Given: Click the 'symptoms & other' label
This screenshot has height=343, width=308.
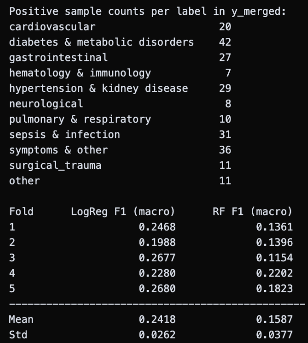Looking at the screenshot, I should pyautogui.click(x=58, y=150).
